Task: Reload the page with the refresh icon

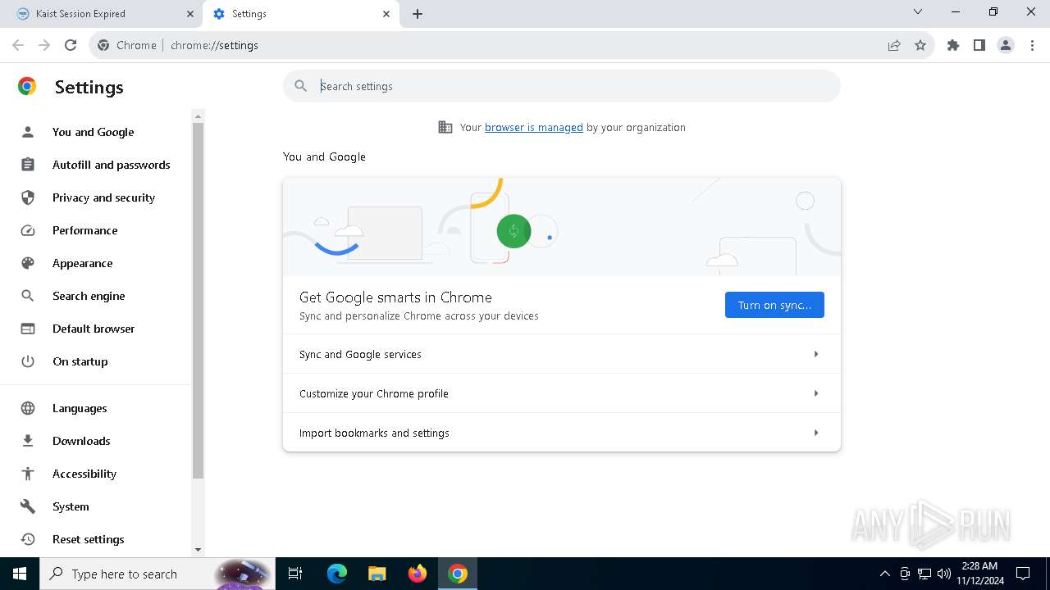Action: (x=71, y=45)
